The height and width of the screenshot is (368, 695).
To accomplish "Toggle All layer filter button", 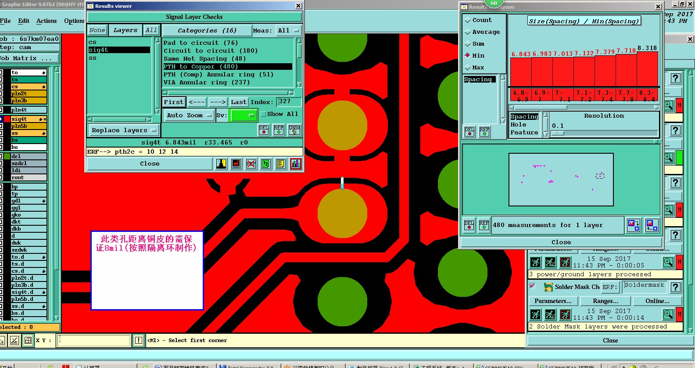I will point(151,30).
